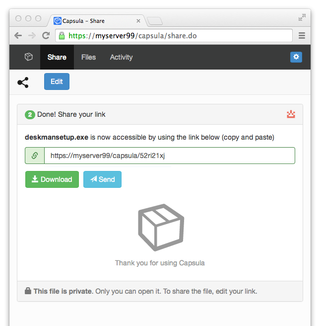This screenshot has width=321, height=326.
Task: Click the large gray package icon
Action: (161, 228)
